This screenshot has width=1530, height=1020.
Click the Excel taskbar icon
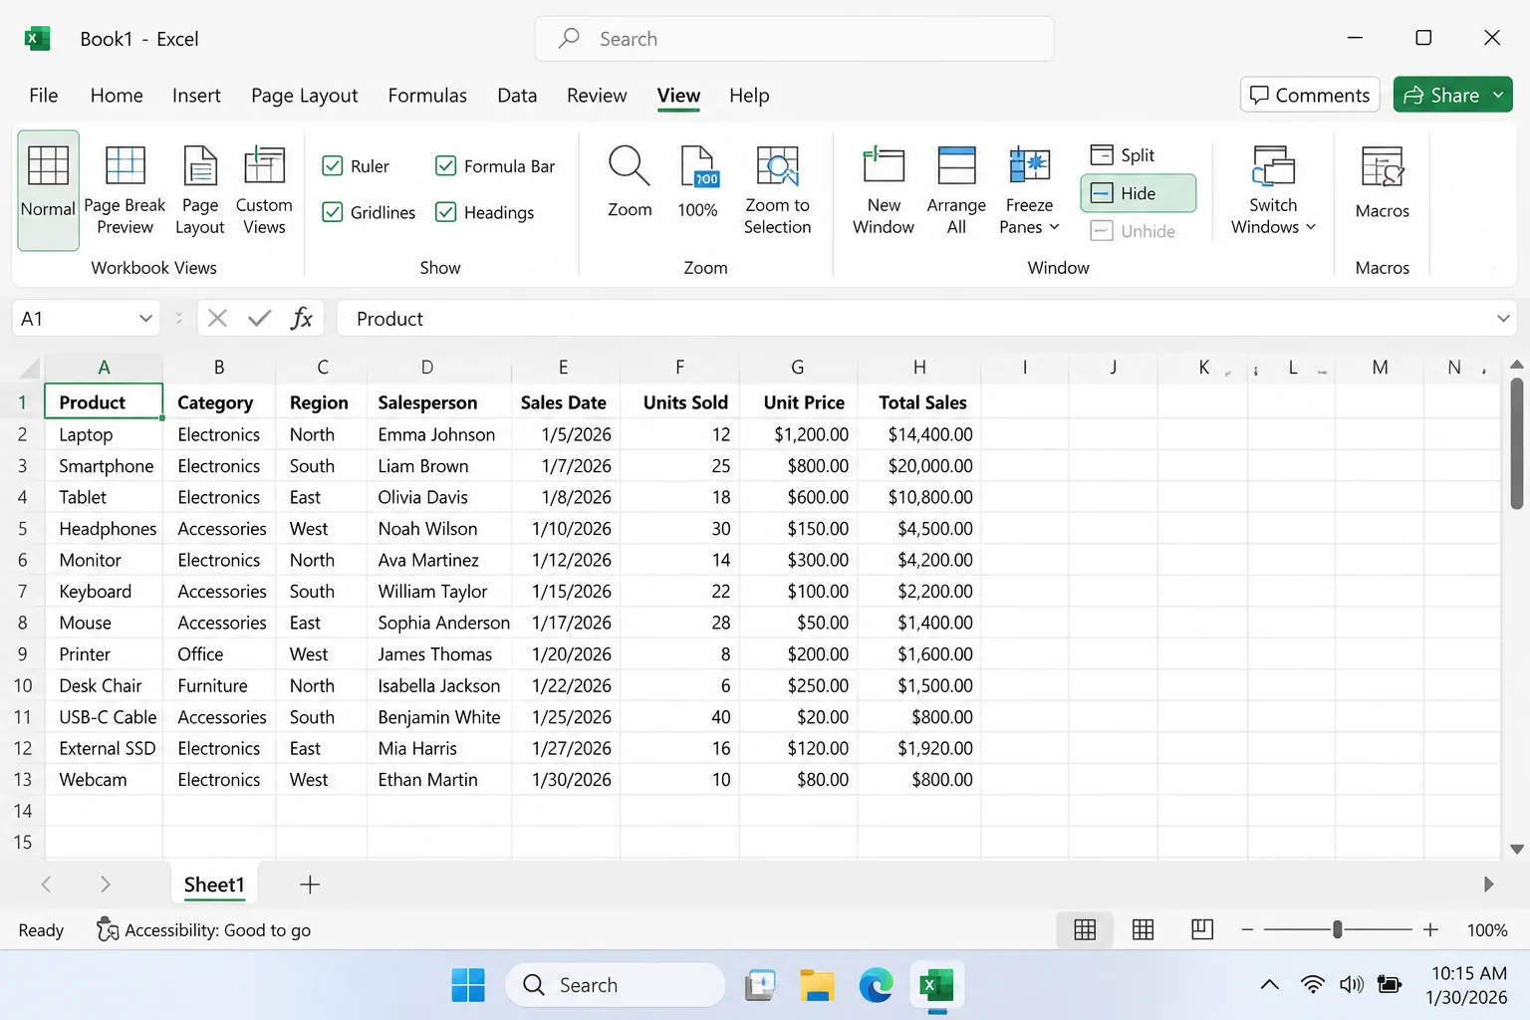pyautogui.click(x=936, y=985)
